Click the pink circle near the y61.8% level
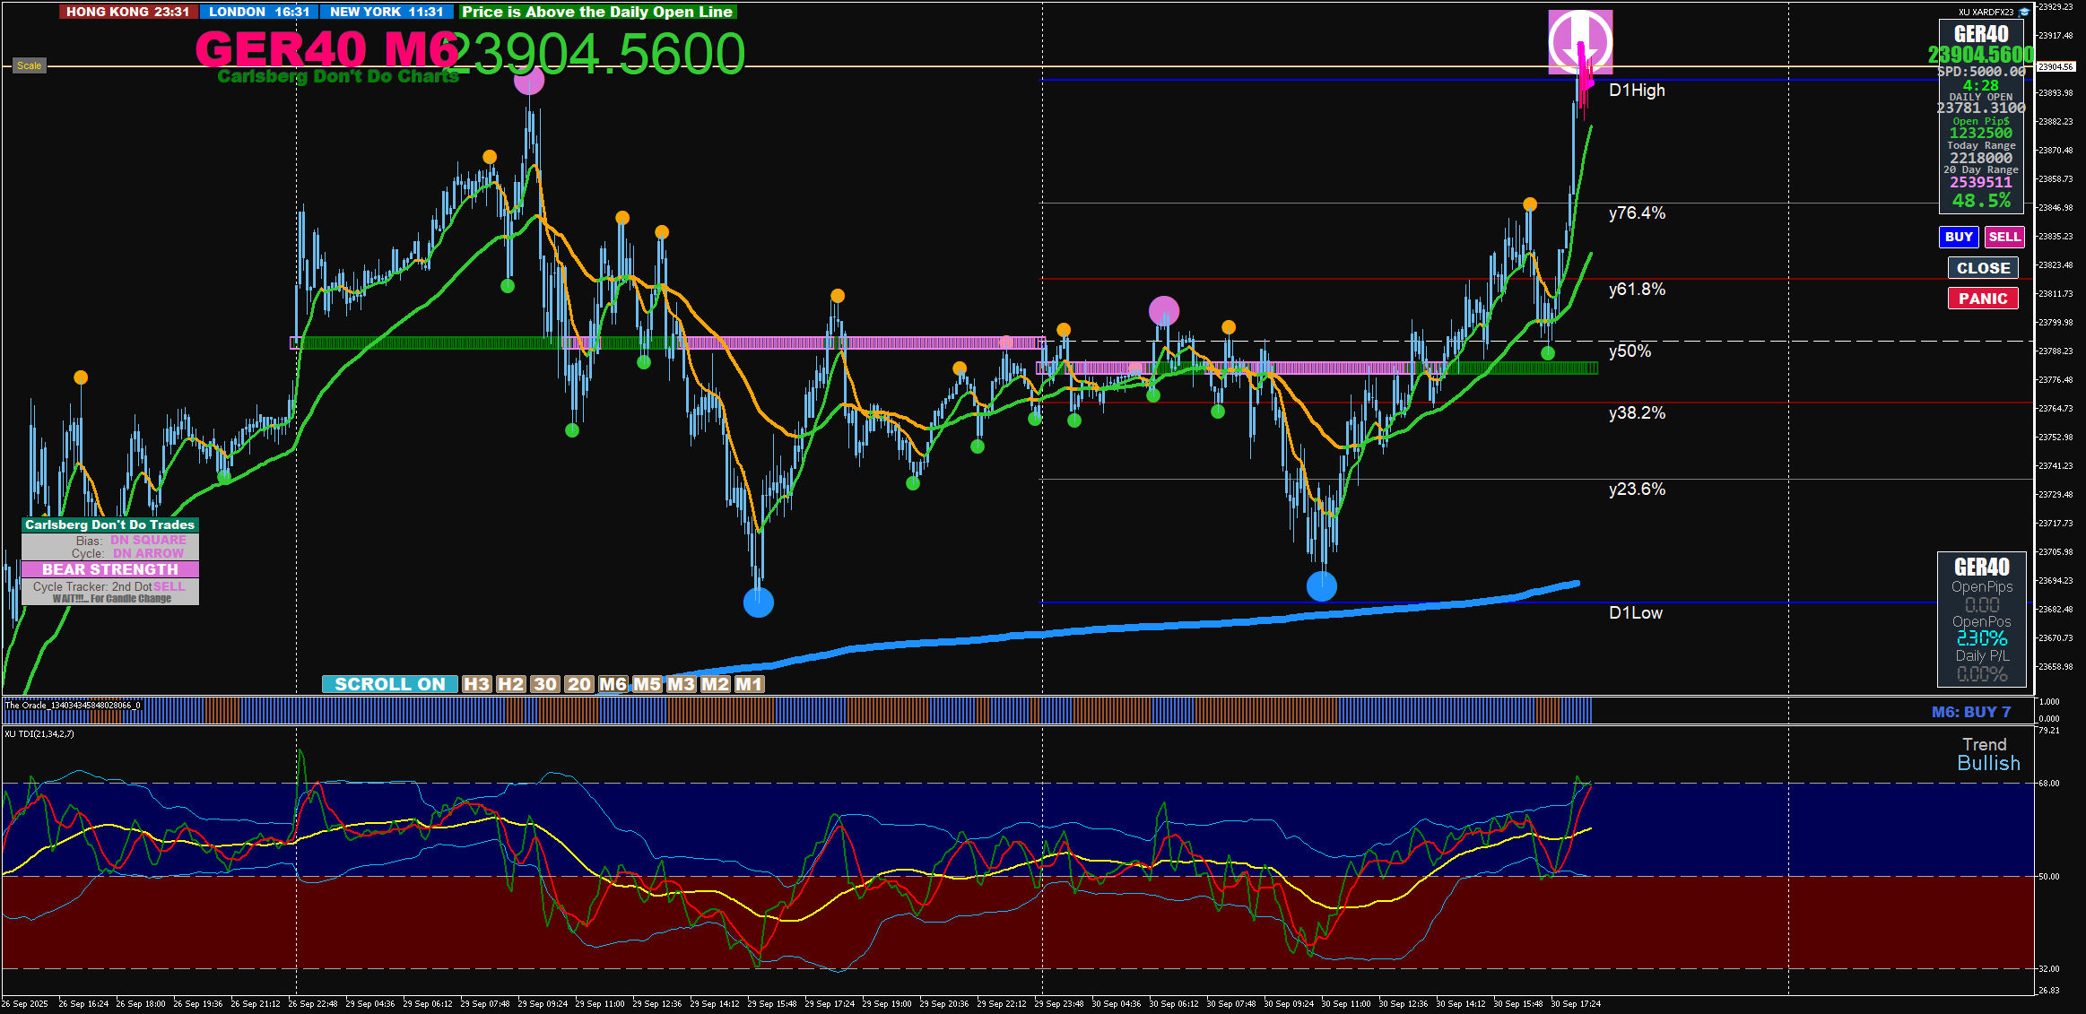The image size is (2086, 1014). (x=1164, y=311)
